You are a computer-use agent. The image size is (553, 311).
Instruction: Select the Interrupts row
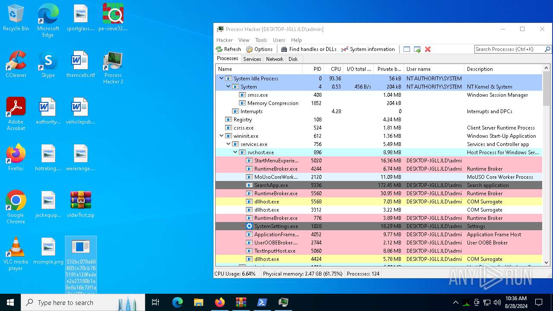[x=378, y=111]
